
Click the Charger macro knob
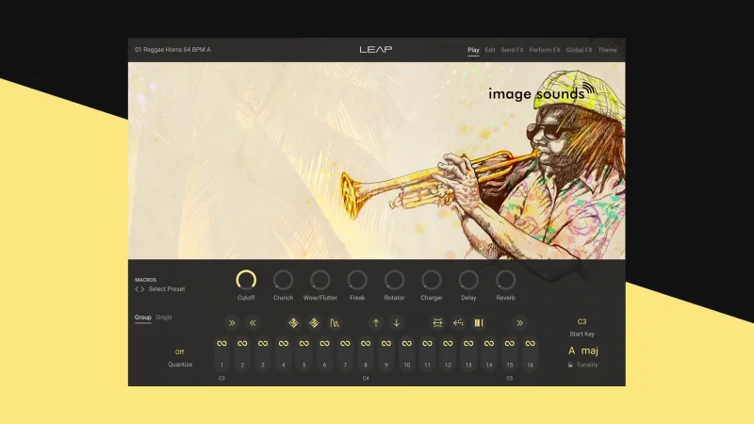point(432,280)
